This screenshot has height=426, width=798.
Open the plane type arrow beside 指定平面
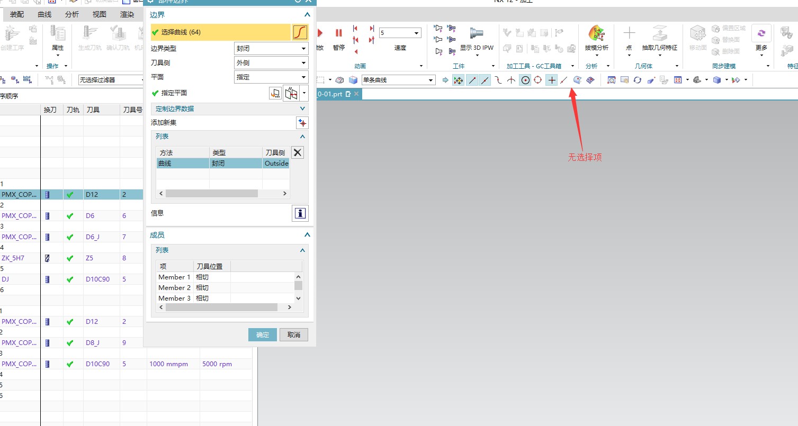click(x=304, y=93)
